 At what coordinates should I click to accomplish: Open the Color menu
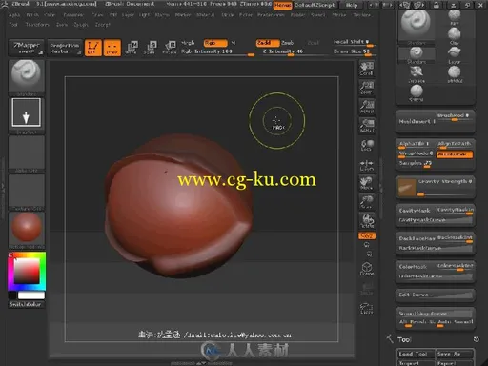point(50,15)
